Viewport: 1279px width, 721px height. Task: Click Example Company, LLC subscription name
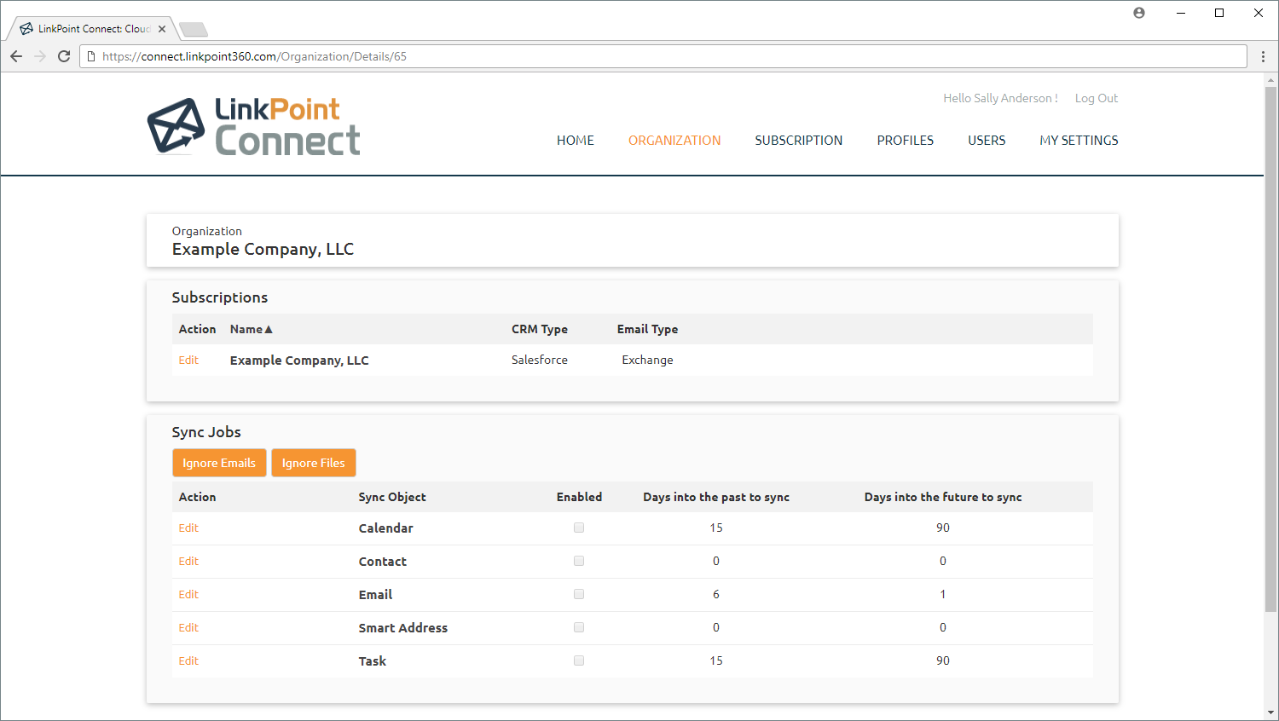(x=299, y=360)
